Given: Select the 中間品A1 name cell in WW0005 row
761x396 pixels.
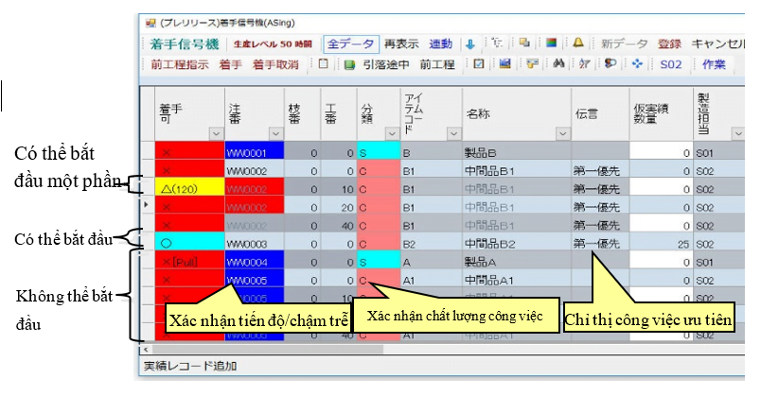Looking at the screenshot, I should tap(517, 280).
